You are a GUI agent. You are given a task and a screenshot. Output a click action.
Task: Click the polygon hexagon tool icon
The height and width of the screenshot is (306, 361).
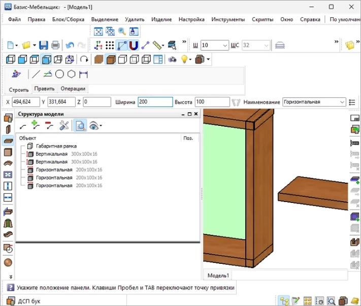[72, 74]
